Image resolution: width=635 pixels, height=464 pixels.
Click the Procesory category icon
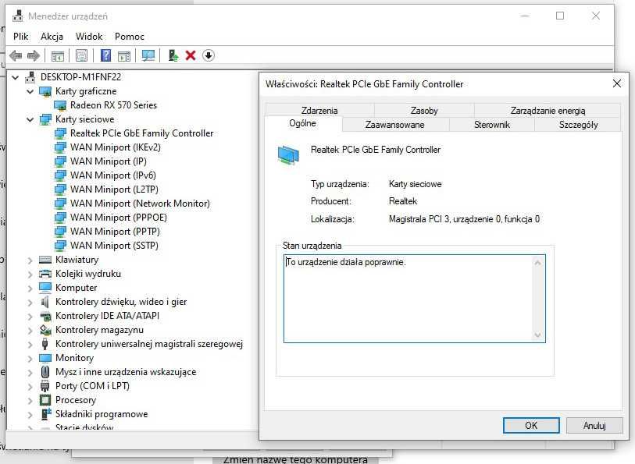pyautogui.click(x=45, y=400)
